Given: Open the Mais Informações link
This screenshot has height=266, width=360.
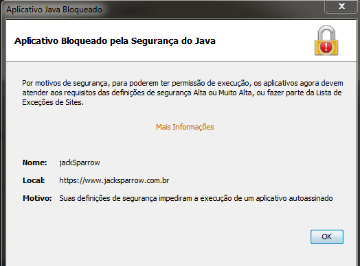Looking at the screenshot, I should click(185, 127).
